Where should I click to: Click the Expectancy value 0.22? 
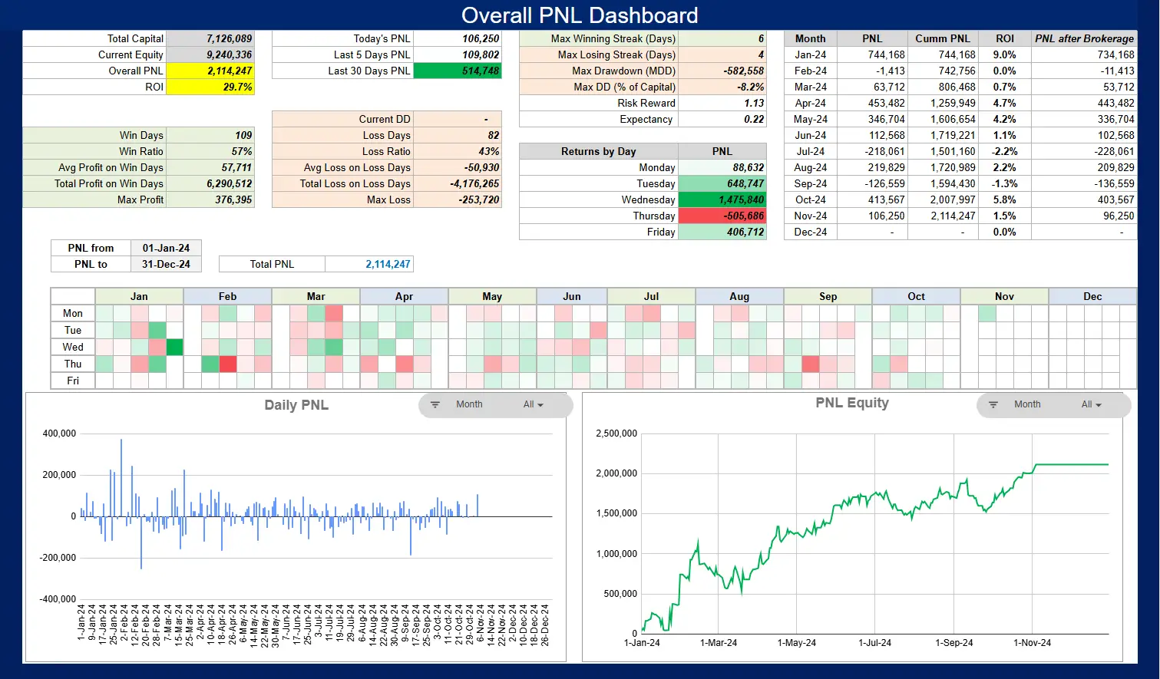pyautogui.click(x=722, y=119)
